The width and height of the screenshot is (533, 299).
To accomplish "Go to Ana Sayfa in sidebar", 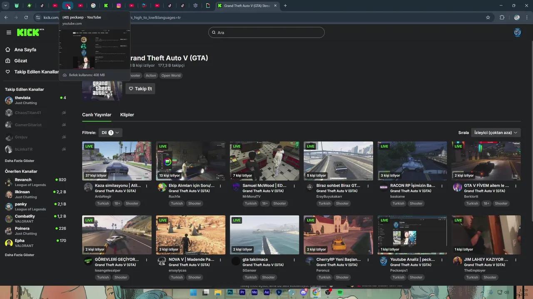I will coord(25,50).
